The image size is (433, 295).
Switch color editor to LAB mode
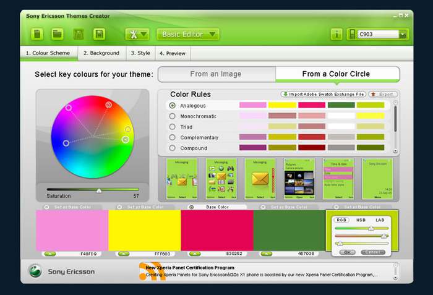click(380, 220)
